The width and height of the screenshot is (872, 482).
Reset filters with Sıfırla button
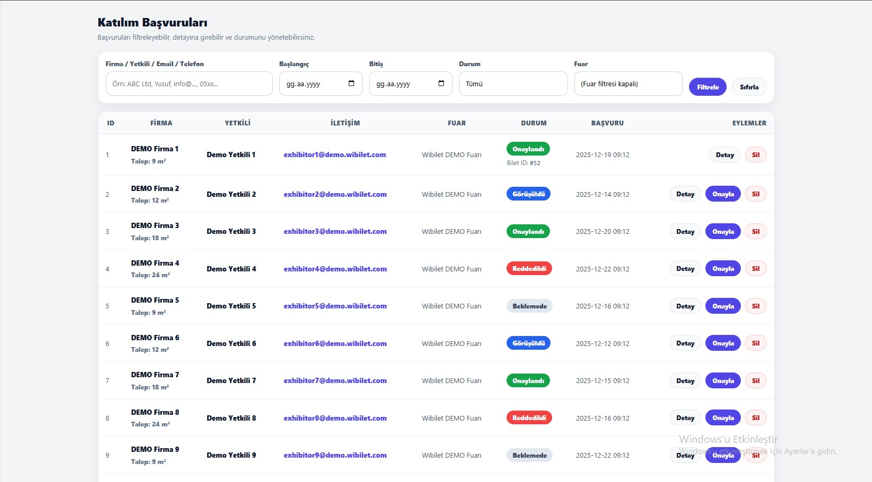pos(749,87)
